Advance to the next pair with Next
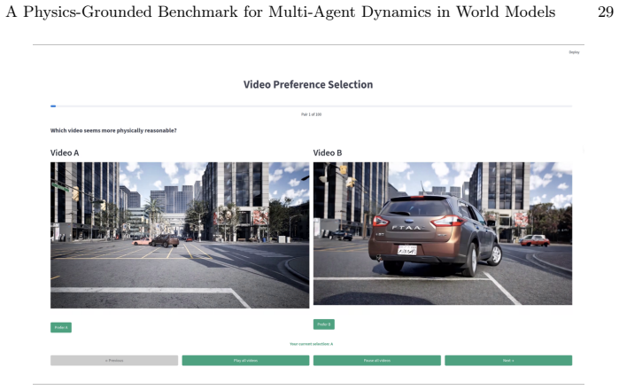This screenshot has height=390, width=619. (x=508, y=361)
